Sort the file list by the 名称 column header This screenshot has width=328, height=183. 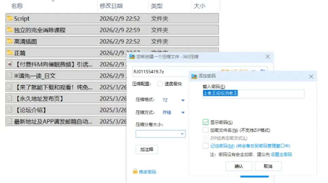click(17, 6)
